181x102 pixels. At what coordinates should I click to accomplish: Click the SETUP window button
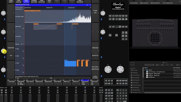coord(117,16)
